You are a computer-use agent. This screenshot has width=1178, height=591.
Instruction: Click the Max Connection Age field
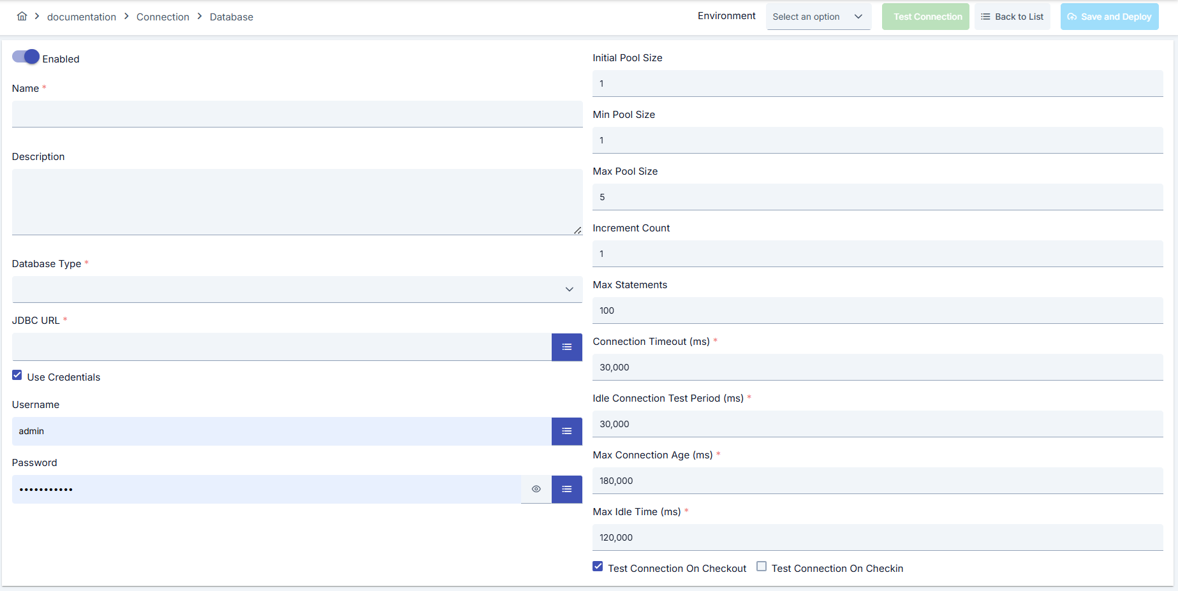878,481
